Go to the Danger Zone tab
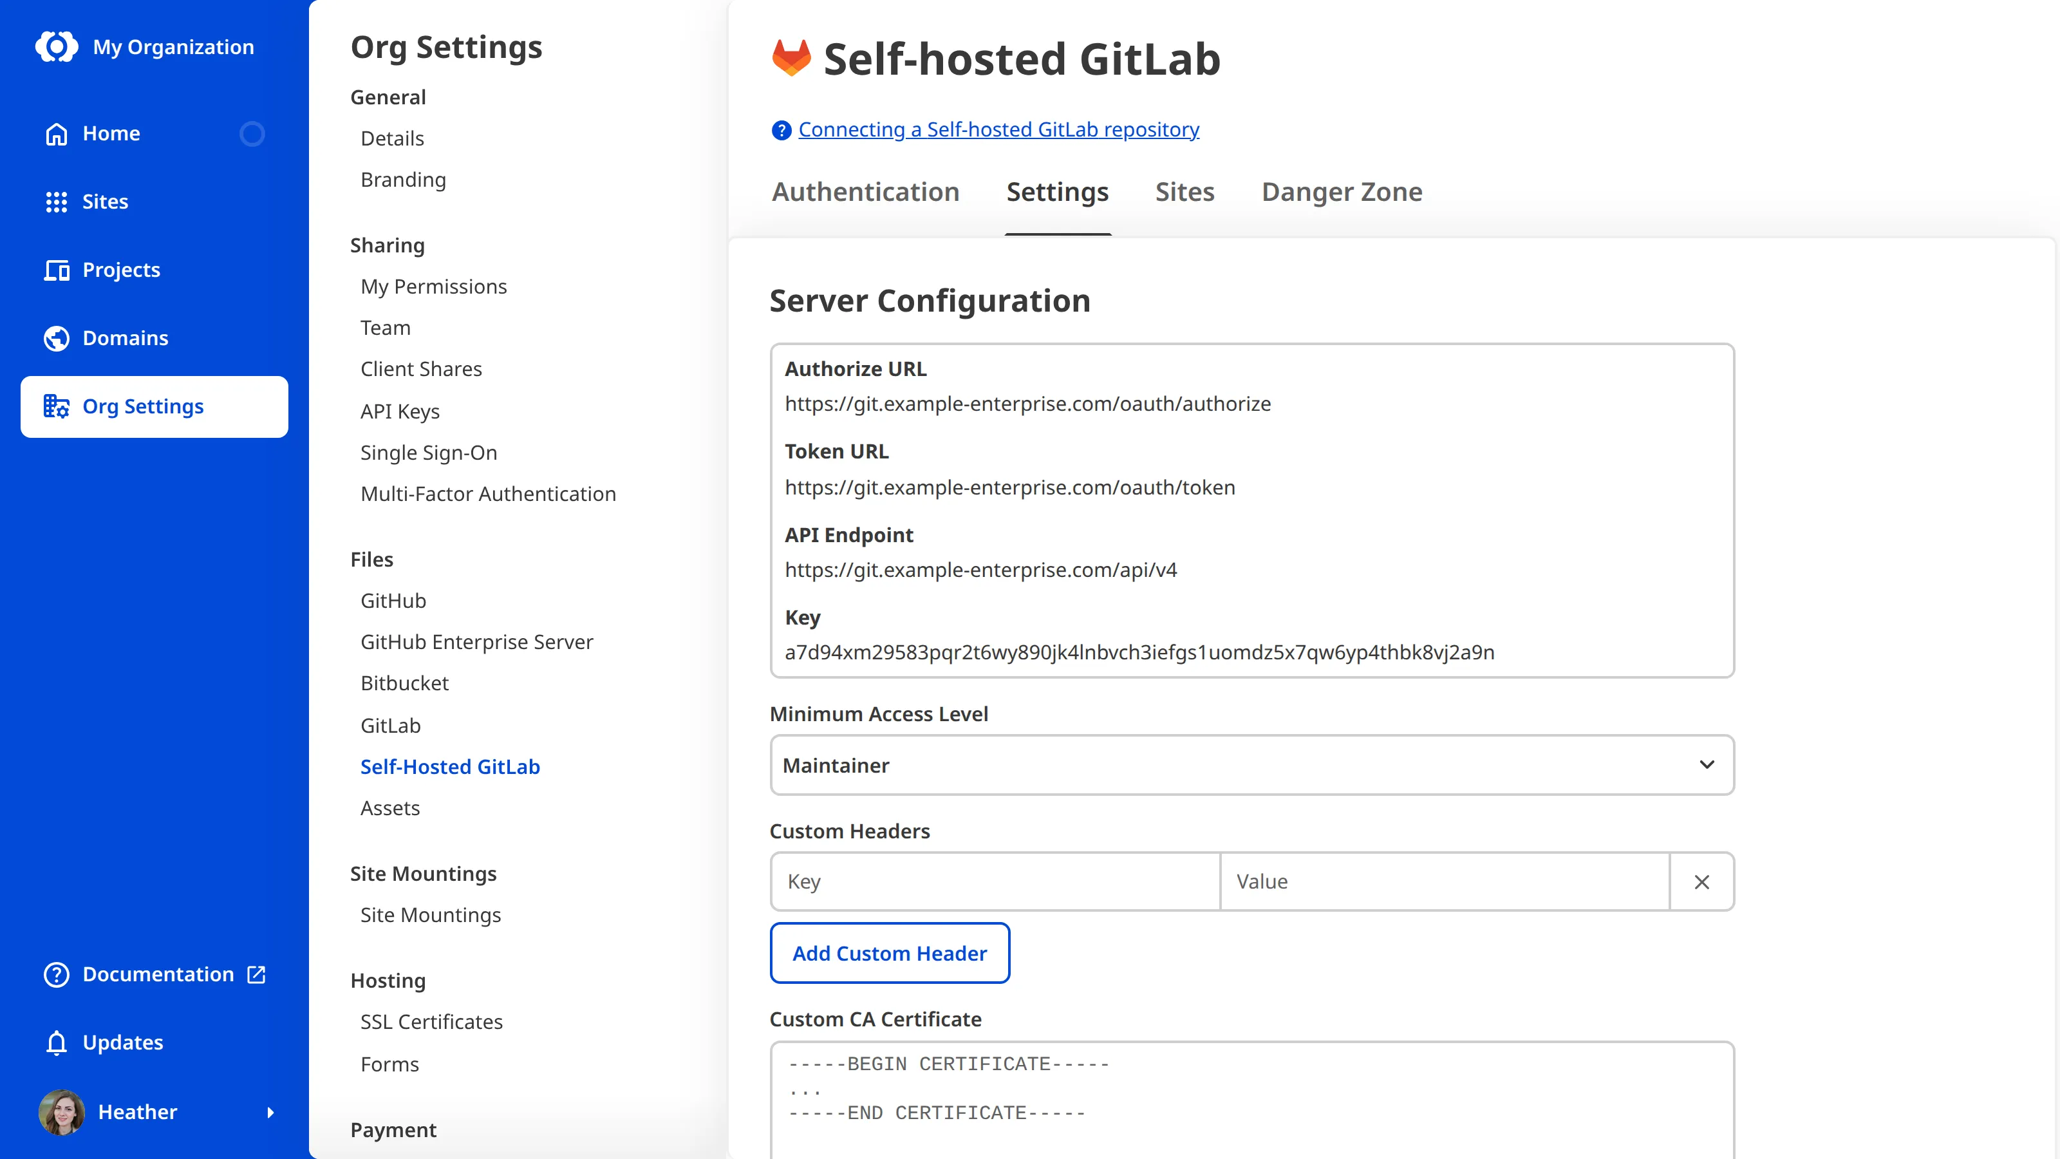The width and height of the screenshot is (2060, 1159). pyautogui.click(x=1342, y=192)
